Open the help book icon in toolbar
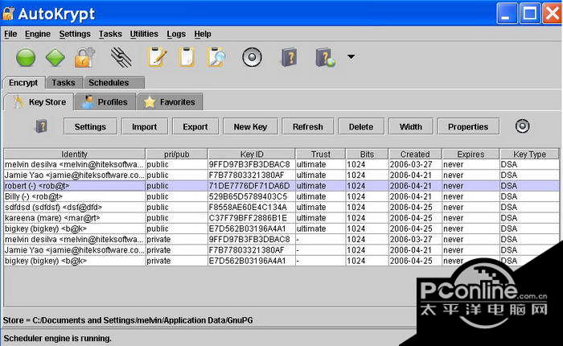 click(x=289, y=57)
